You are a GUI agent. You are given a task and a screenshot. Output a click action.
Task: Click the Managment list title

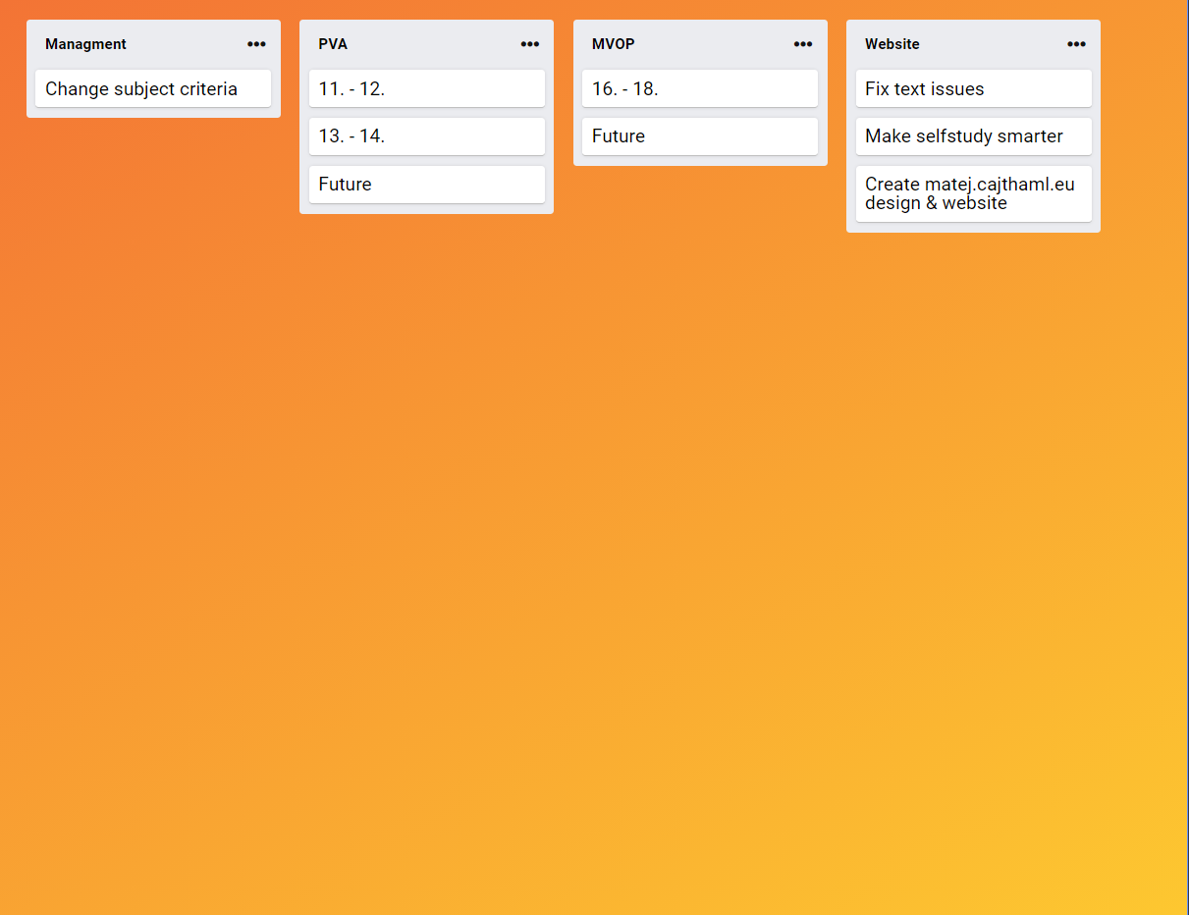(x=85, y=44)
